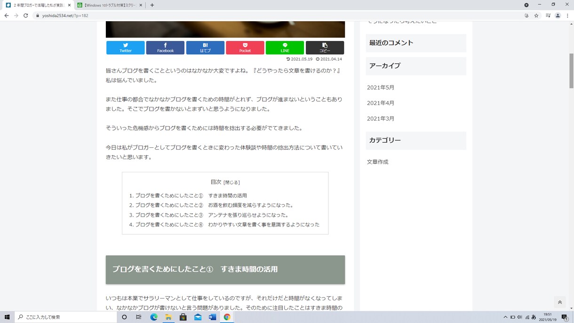The width and height of the screenshot is (574, 323).
Task: Click the taskbar search box
Action: (66, 317)
